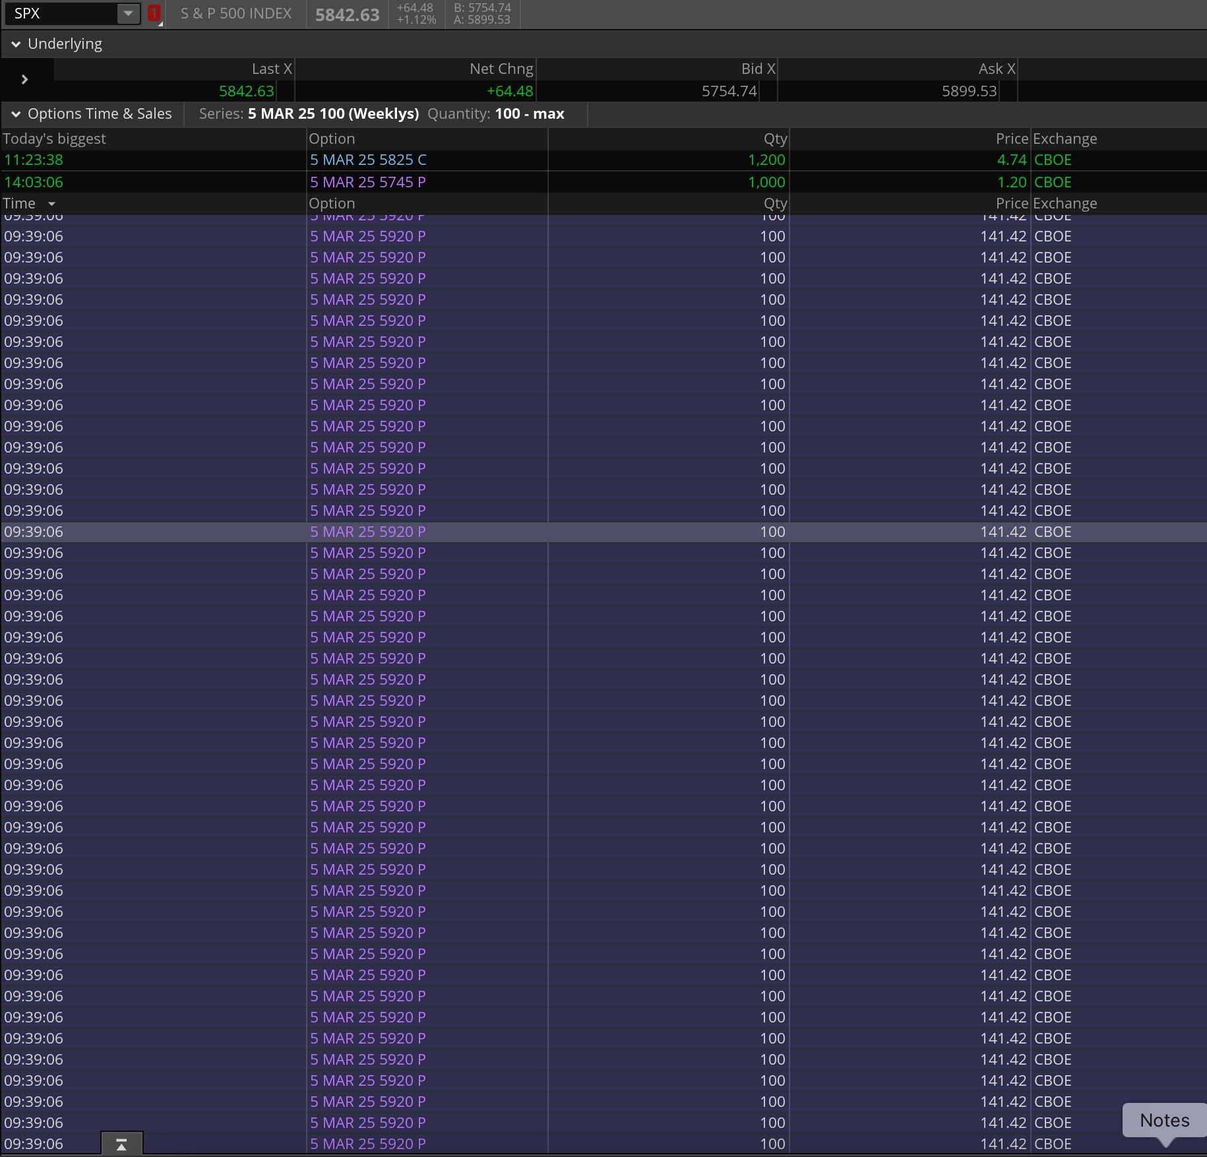This screenshot has width=1207, height=1157.
Task: Click the Today's biggest header label
Action: click(x=54, y=139)
